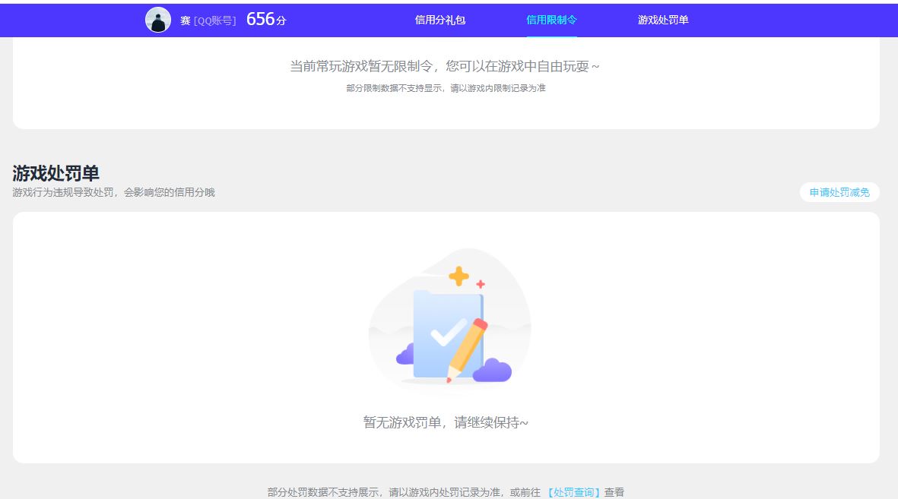Click the red sparkle beside the folder

[479, 285]
